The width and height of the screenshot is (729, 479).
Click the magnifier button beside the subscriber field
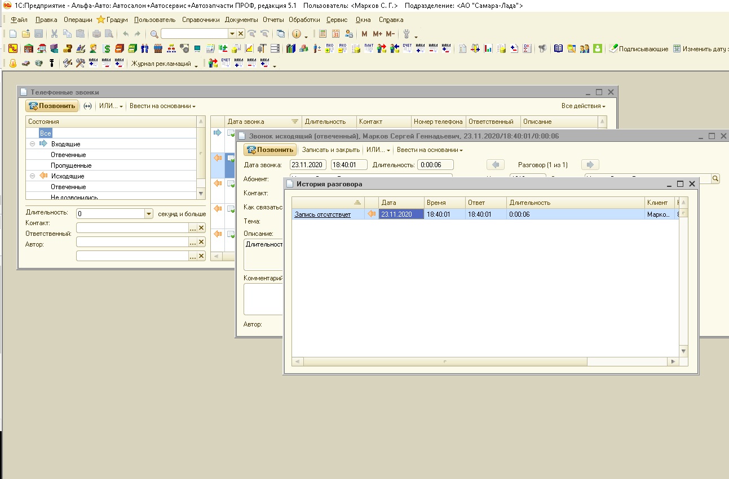pyautogui.click(x=715, y=178)
